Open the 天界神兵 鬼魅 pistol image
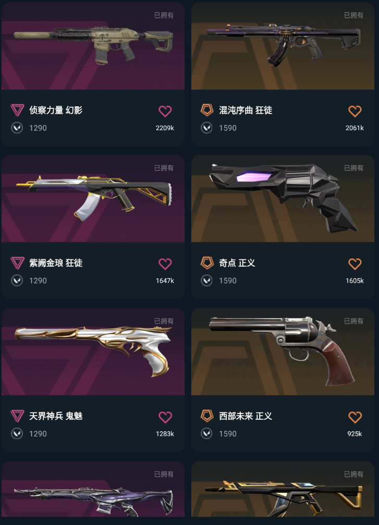379x525 pixels. coord(93,352)
